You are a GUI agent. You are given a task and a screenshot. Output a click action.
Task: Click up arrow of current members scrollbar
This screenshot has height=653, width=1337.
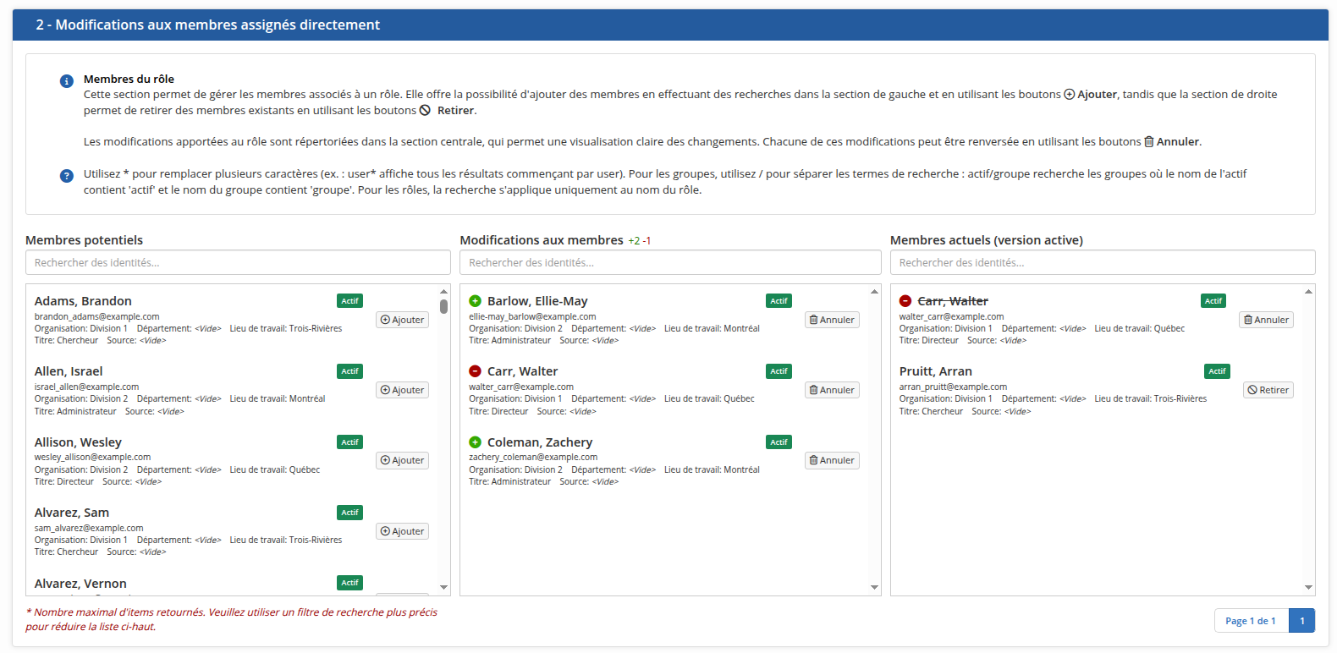pos(1308,291)
